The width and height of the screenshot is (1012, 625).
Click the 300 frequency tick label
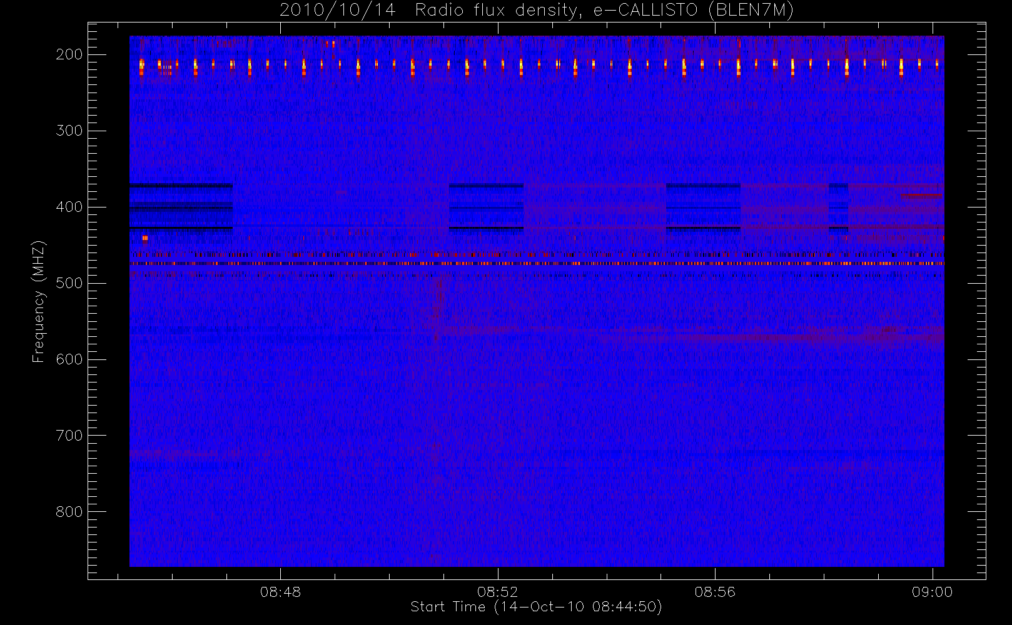69,131
